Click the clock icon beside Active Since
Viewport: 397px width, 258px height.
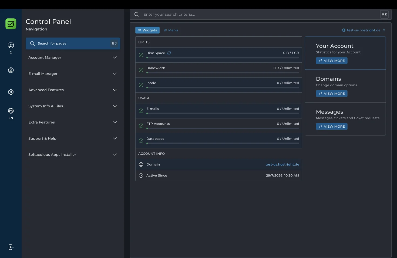[141, 175]
